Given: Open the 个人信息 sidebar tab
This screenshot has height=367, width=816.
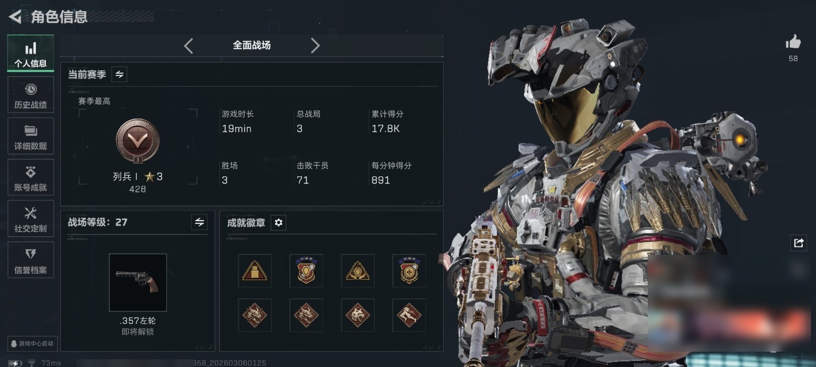Looking at the screenshot, I should tap(31, 54).
